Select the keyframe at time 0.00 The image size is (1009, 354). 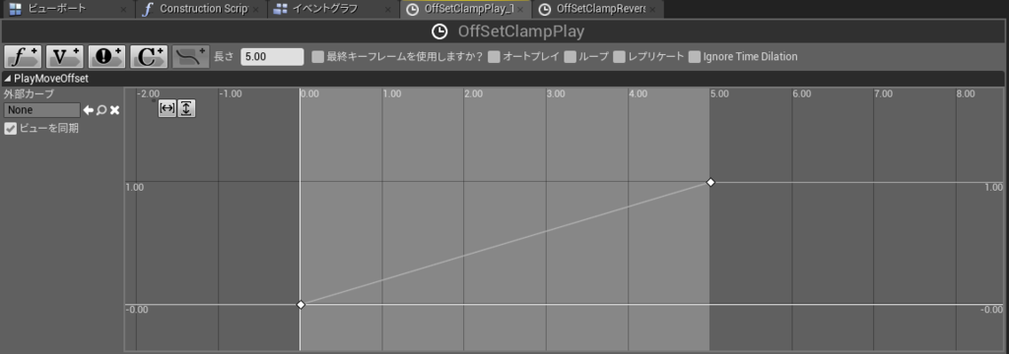300,305
